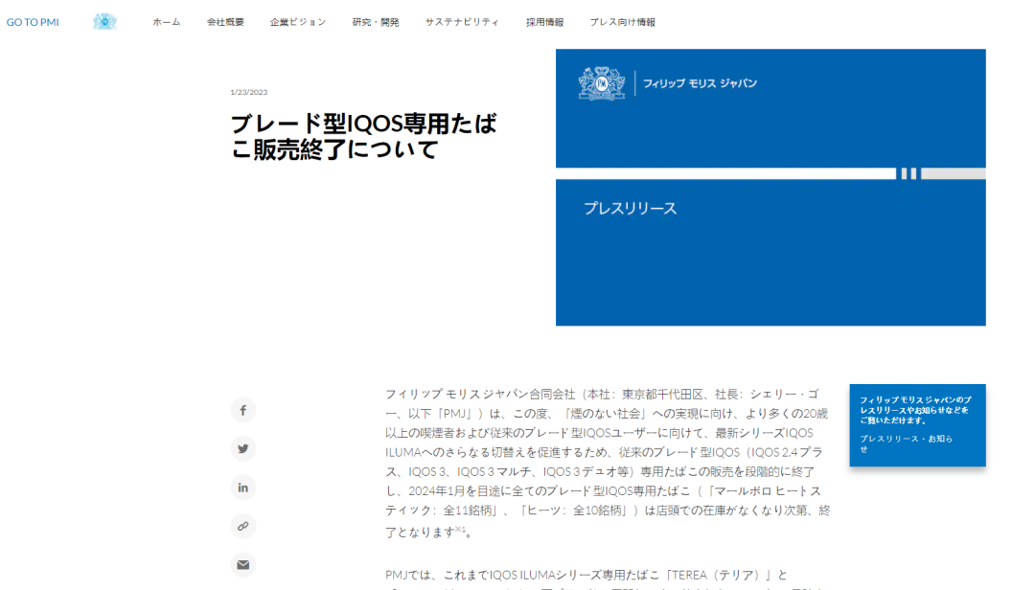Click the プレスリリース label in the banner

[x=630, y=208]
